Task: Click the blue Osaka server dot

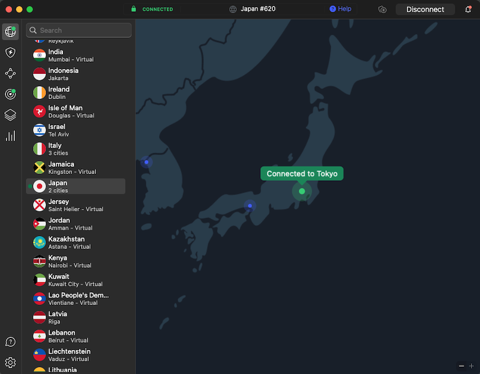Action: [x=250, y=206]
